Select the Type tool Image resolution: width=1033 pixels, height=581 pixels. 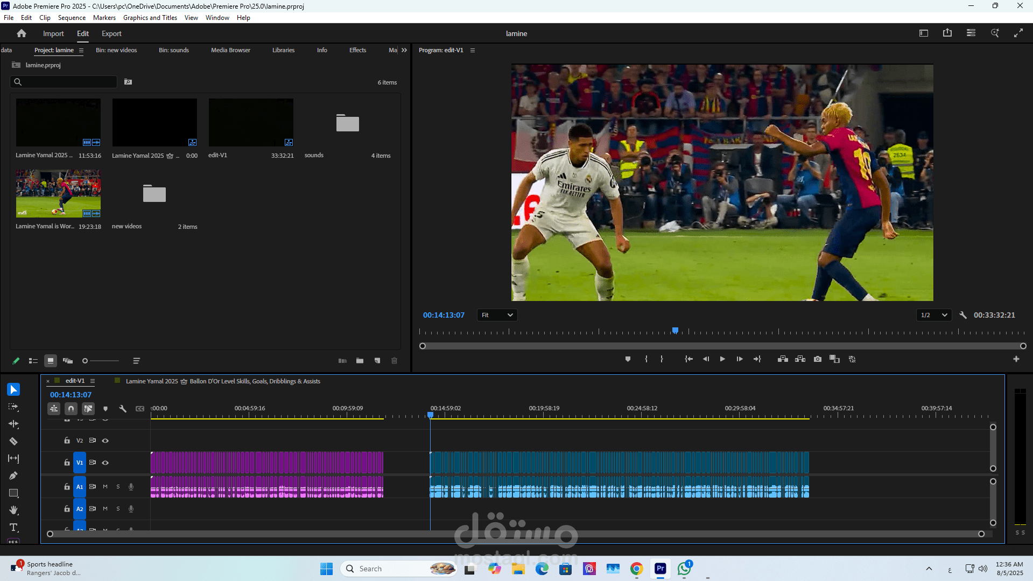pos(13,528)
